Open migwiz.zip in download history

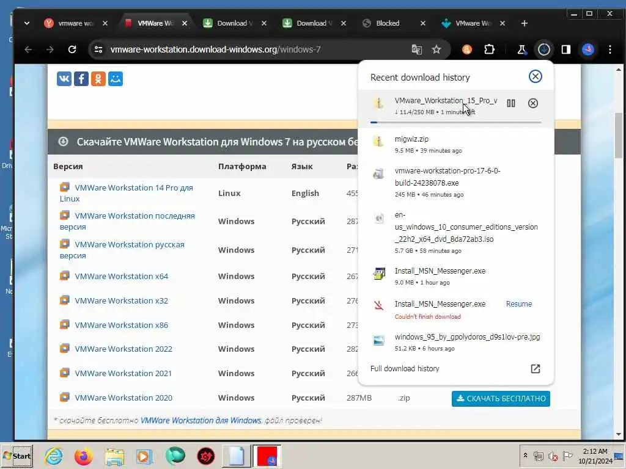tap(456, 144)
